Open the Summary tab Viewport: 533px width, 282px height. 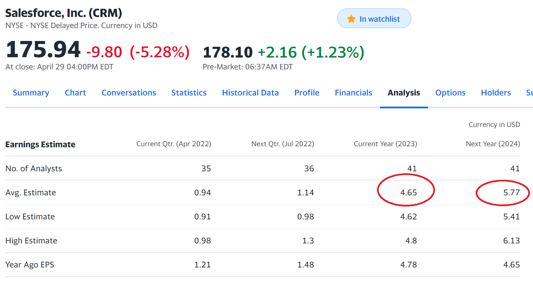pyautogui.click(x=31, y=93)
